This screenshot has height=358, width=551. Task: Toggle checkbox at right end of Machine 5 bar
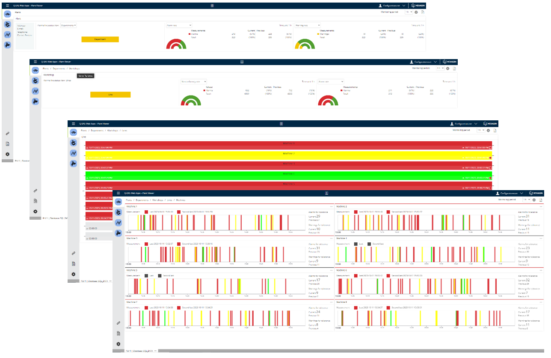(491, 188)
